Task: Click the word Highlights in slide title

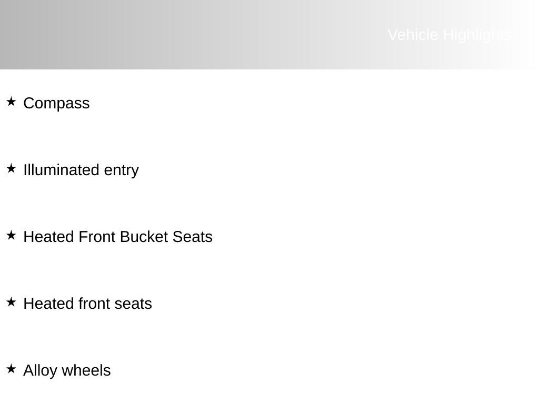Action: pos(477,35)
